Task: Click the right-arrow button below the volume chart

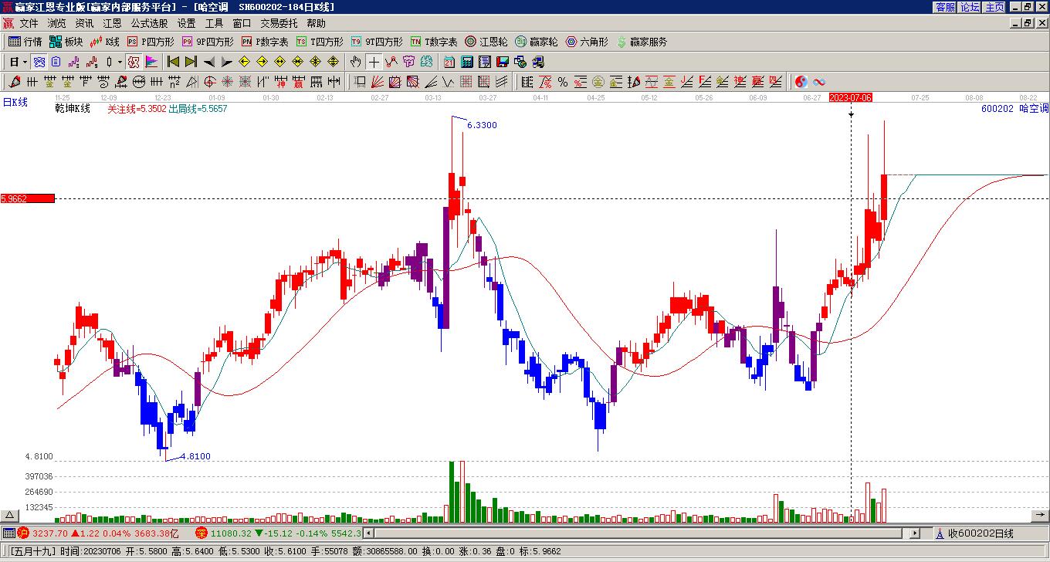Action: (1040, 516)
